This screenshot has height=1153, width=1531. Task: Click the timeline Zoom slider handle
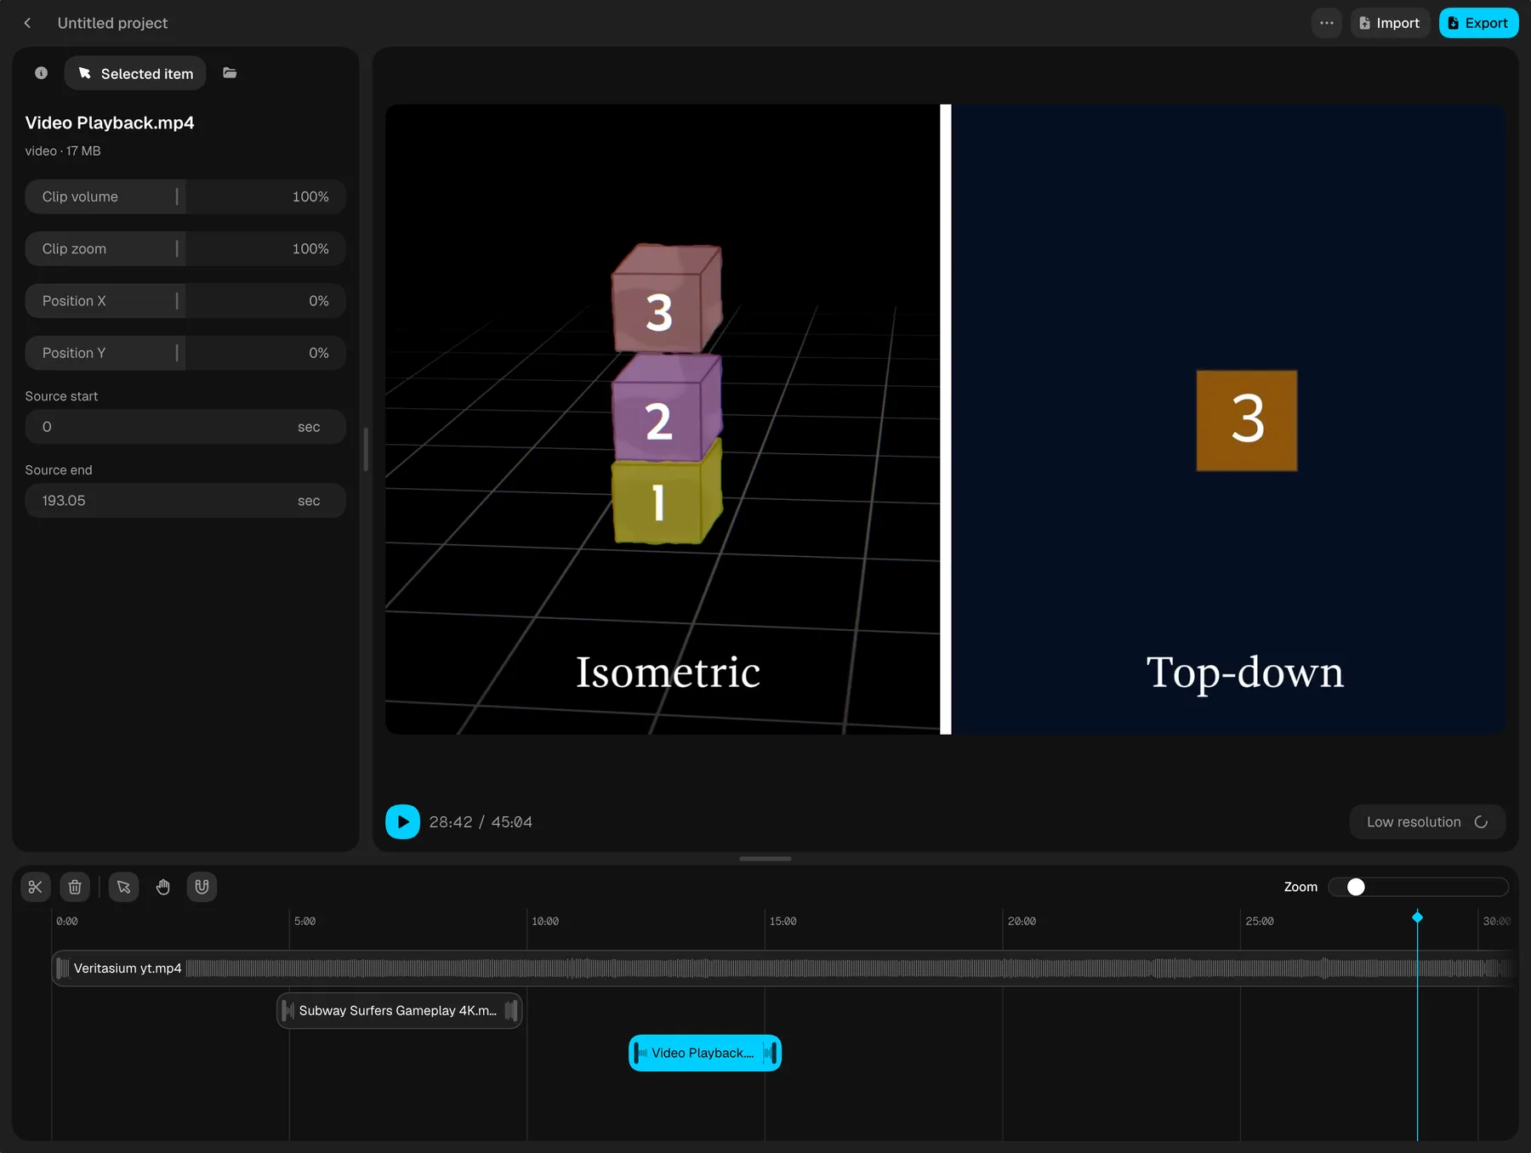pyautogui.click(x=1356, y=887)
